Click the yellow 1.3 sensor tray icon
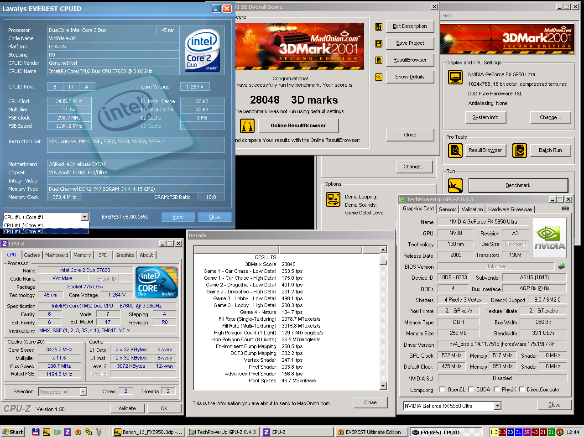This screenshot has width=584, height=438. pos(494,432)
